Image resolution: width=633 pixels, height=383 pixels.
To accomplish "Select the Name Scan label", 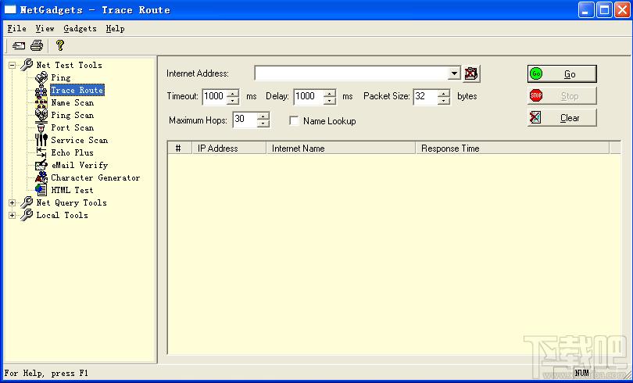I will tap(72, 102).
